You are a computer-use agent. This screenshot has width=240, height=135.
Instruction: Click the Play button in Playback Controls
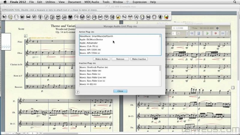(207, 33)
